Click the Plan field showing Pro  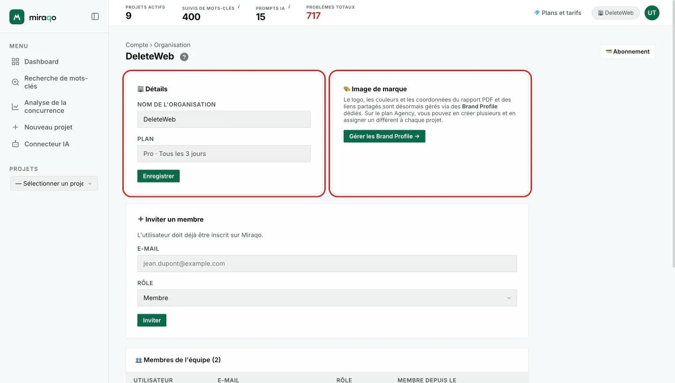[x=224, y=154]
